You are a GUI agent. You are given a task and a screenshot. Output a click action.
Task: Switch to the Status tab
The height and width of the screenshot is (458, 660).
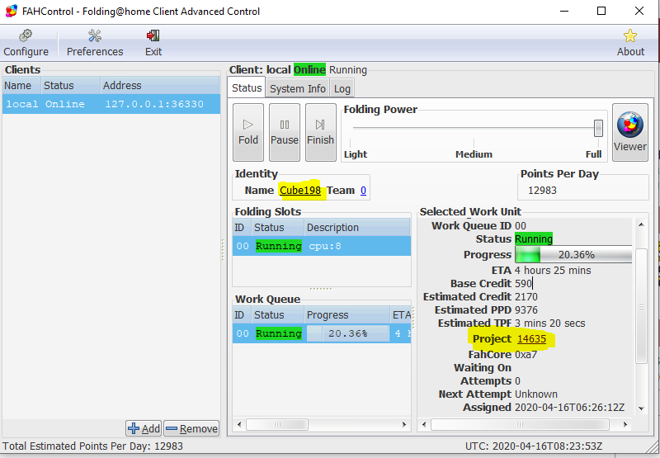247,88
